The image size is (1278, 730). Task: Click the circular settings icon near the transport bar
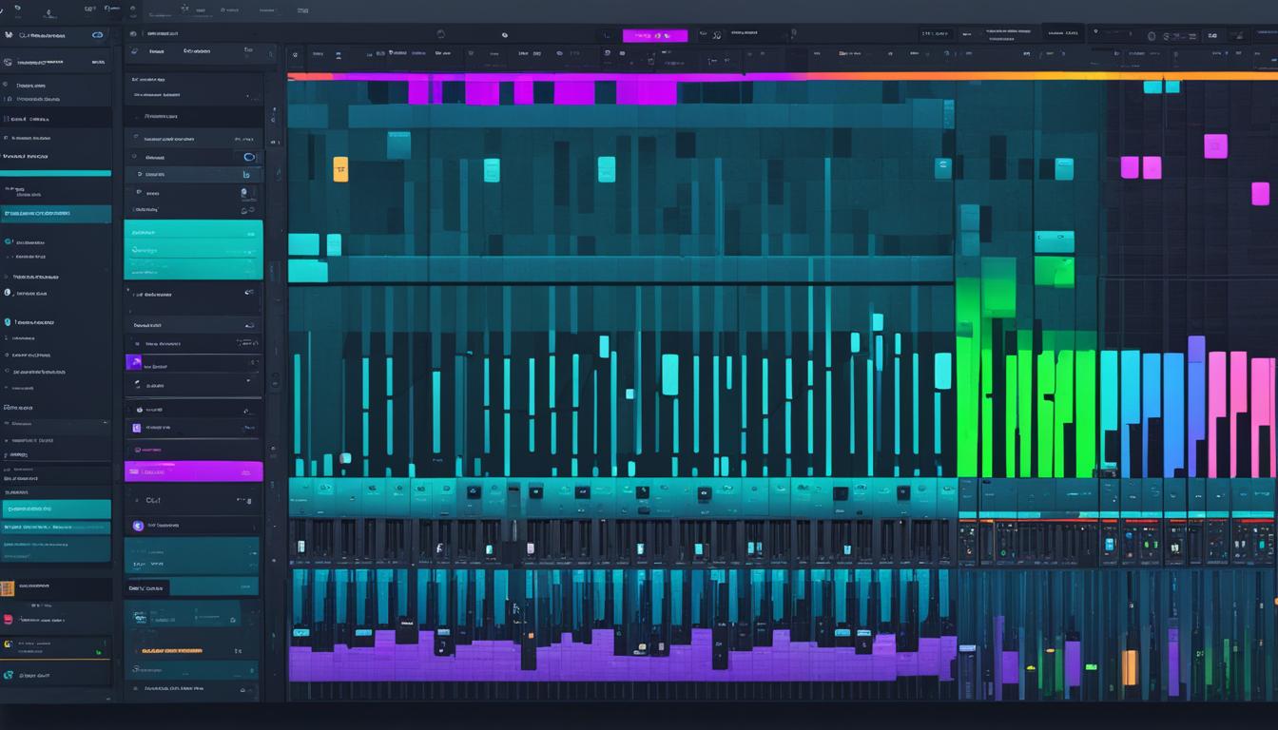click(715, 34)
